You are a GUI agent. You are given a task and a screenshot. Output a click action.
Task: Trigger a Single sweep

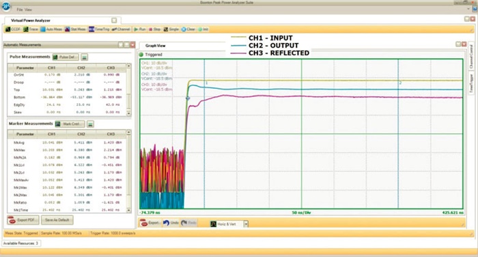point(171,29)
